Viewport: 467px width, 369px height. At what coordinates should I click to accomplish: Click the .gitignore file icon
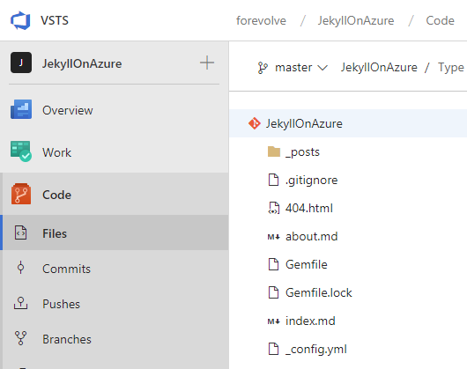pyautogui.click(x=273, y=180)
